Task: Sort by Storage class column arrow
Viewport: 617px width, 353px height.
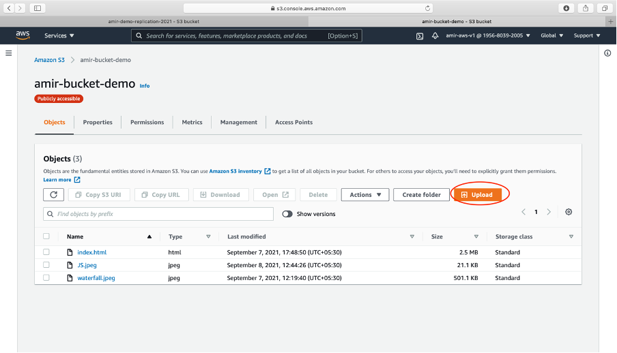Action: [571, 236]
